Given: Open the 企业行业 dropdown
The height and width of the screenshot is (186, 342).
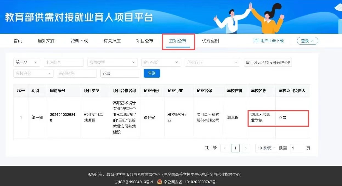Looking at the screenshot, I should pyautogui.click(x=212, y=62).
